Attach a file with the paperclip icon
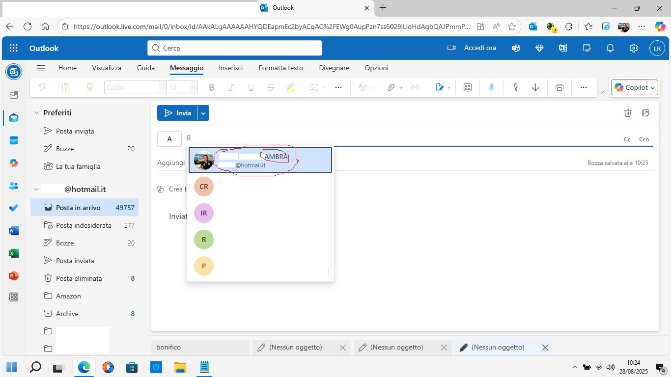 [391, 87]
